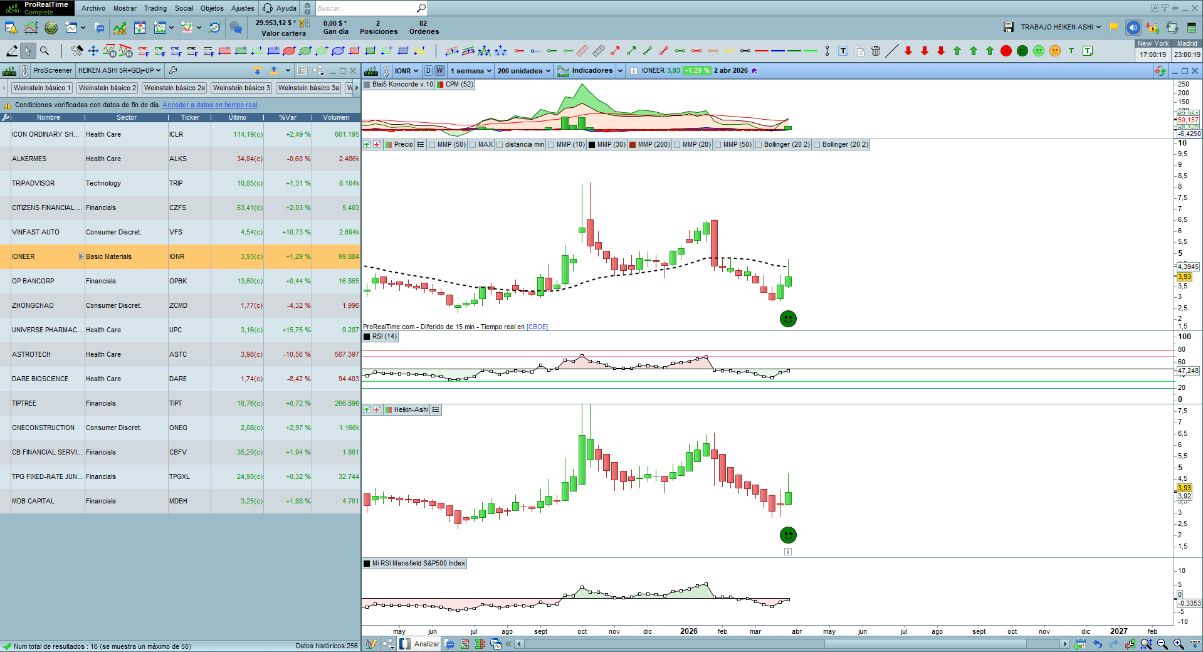1203x652 pixels.
Task: Open the Mostrar menu
Action: (125, 8)
